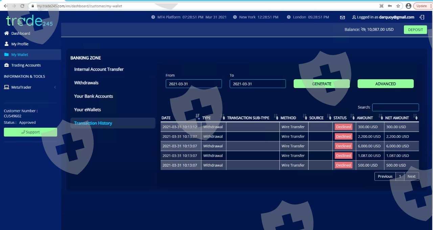This screenshot has width=433, height=230.
Task: Click the ADVANCED button
Action: point(386,84)
